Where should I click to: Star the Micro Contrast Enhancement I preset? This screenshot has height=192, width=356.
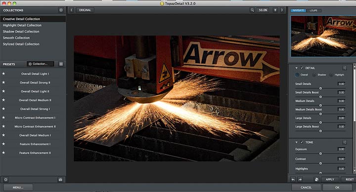click(3, 117)
